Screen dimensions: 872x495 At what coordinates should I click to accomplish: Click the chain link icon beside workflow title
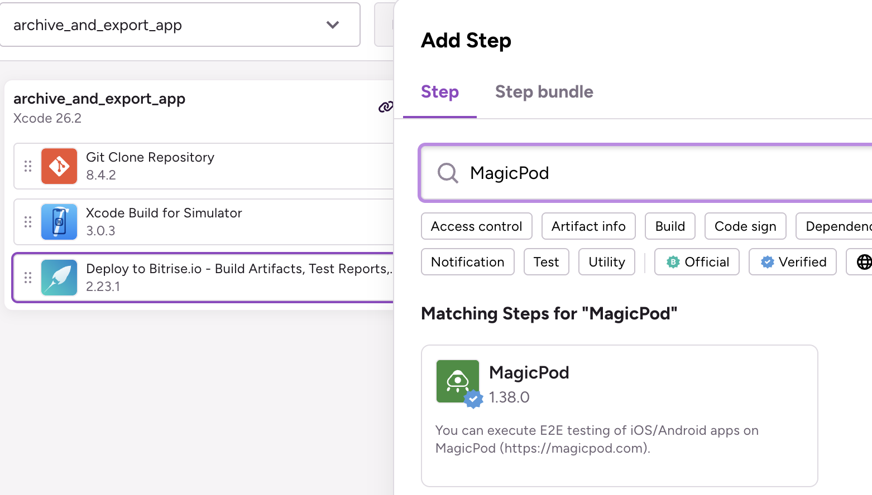click(x=385, y=107)
